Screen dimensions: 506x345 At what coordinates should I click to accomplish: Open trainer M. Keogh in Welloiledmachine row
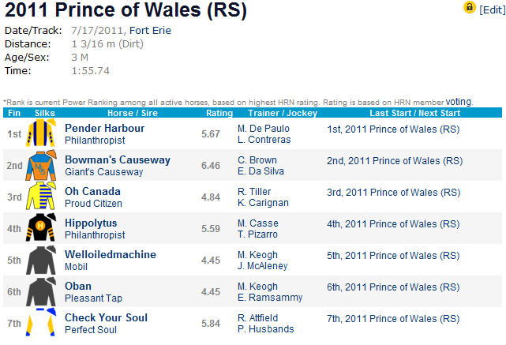pyautogui.click(x=257, y=255)
